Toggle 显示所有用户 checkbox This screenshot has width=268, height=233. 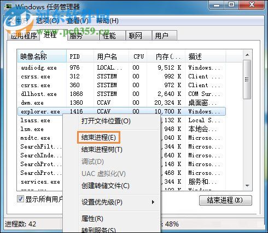tap(20, 198)
